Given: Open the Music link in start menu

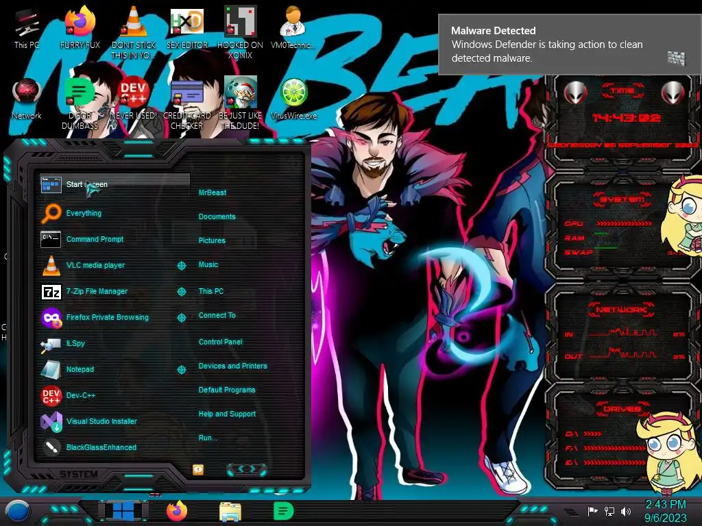Looking at the screenshot, I should point(208,265).
